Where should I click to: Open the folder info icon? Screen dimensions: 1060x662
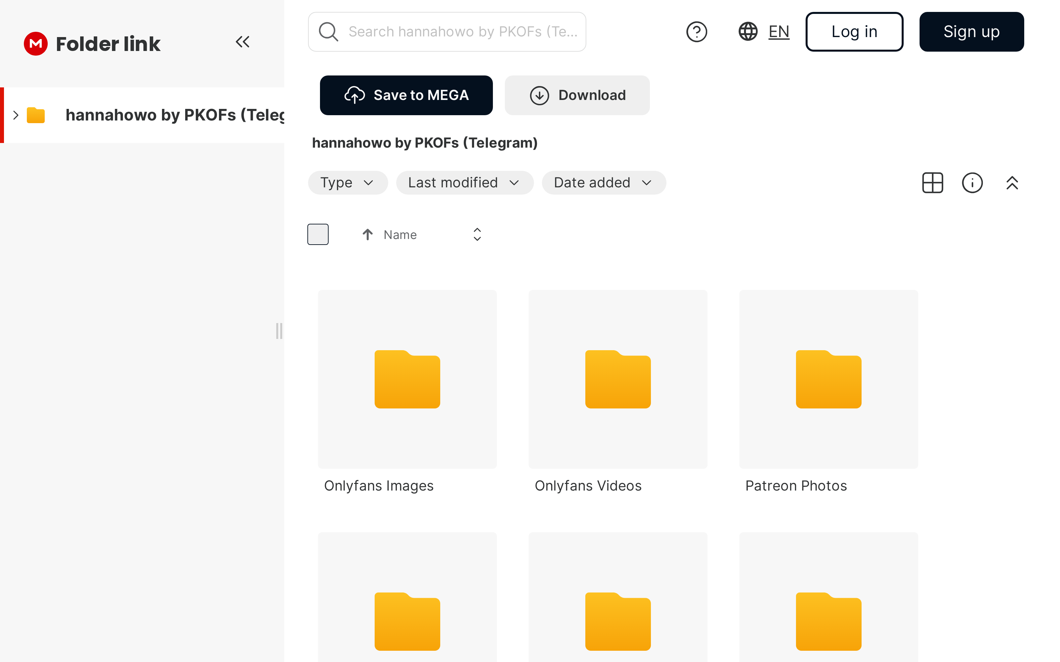click(972, 183)
